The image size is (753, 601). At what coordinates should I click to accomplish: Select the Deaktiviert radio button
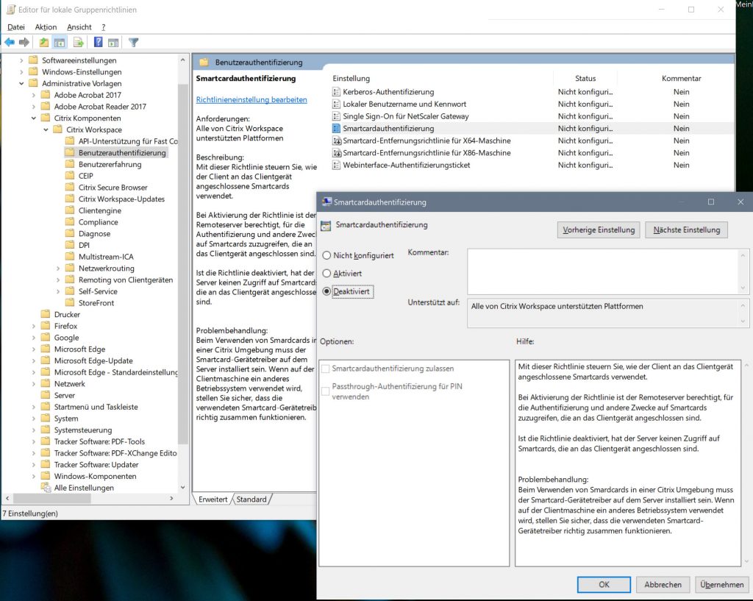(x=327, y=291)
